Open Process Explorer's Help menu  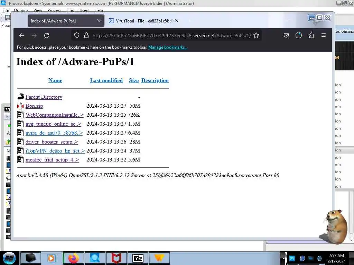pyautogui.click(x=99, y=10)
